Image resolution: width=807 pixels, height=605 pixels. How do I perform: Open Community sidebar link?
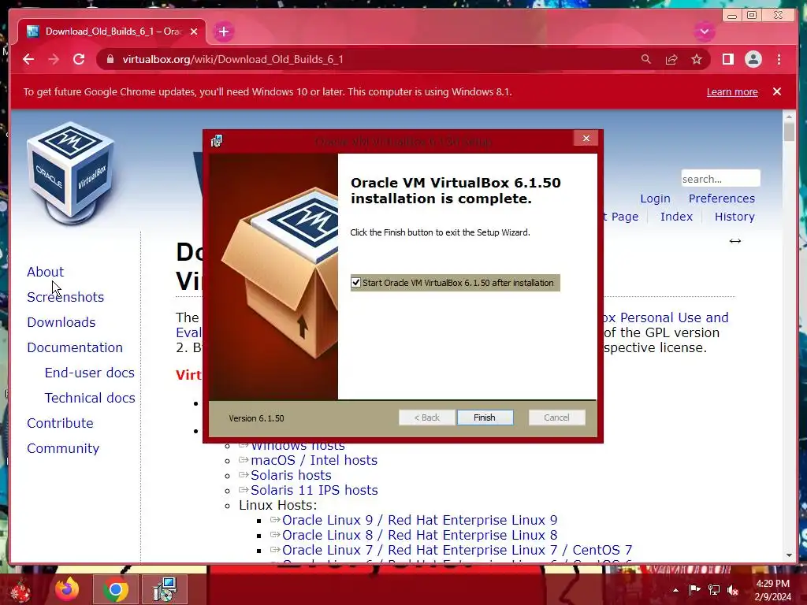pos(63,448)
